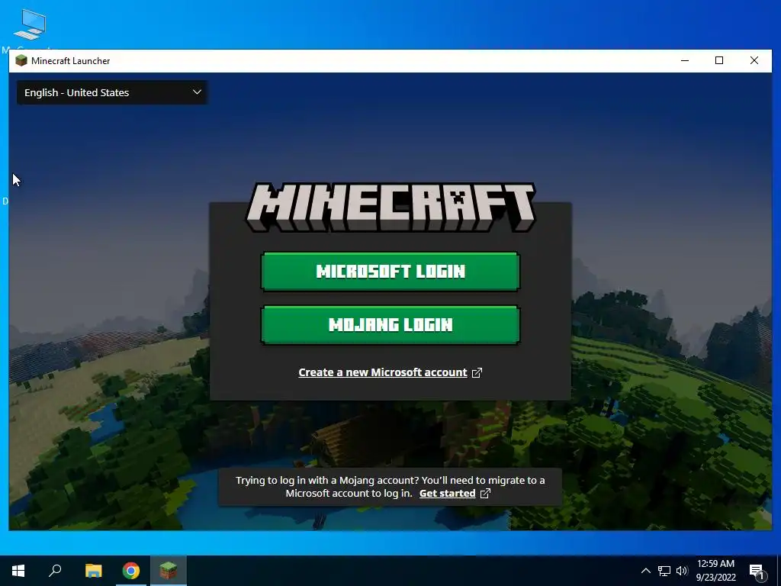
Task: Follow the Get started migration link
Action: click(x=455, y=494)
